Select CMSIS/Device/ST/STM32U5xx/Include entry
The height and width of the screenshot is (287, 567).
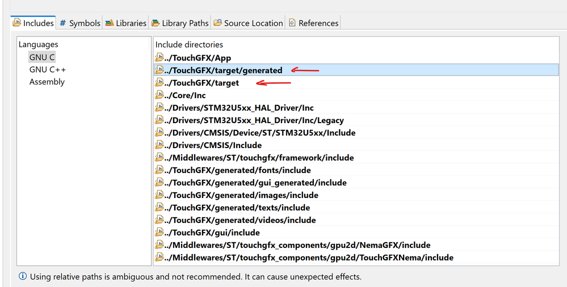click(356, 133)
